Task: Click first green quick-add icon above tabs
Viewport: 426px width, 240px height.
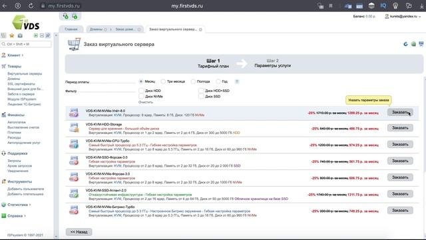Action: pyautogui.click(x=65, y=16)
